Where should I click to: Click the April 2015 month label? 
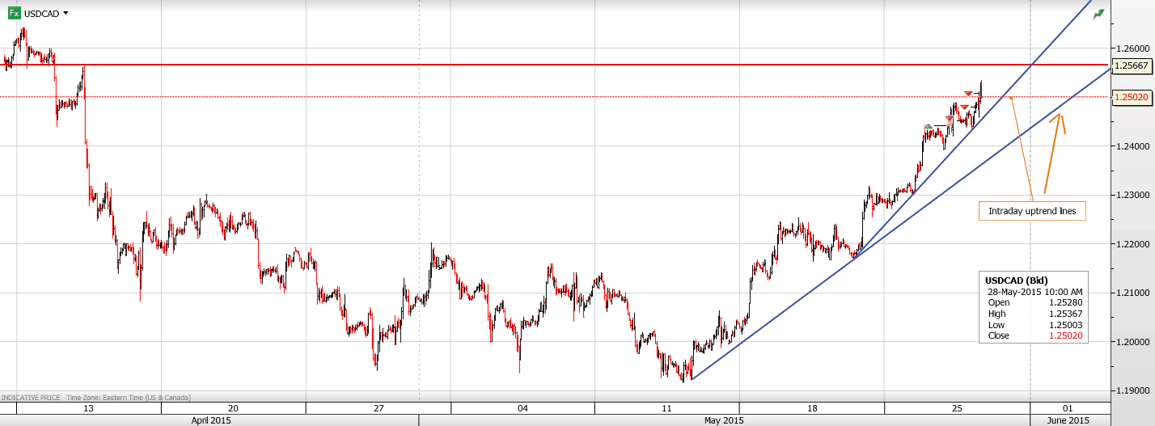pos(209,420)
